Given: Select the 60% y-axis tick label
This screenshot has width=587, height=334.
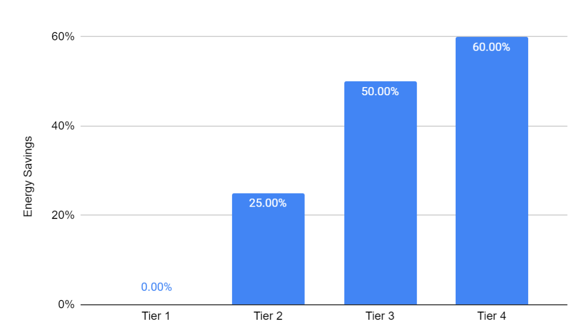Looking at the screenshot, I should 63,36.
